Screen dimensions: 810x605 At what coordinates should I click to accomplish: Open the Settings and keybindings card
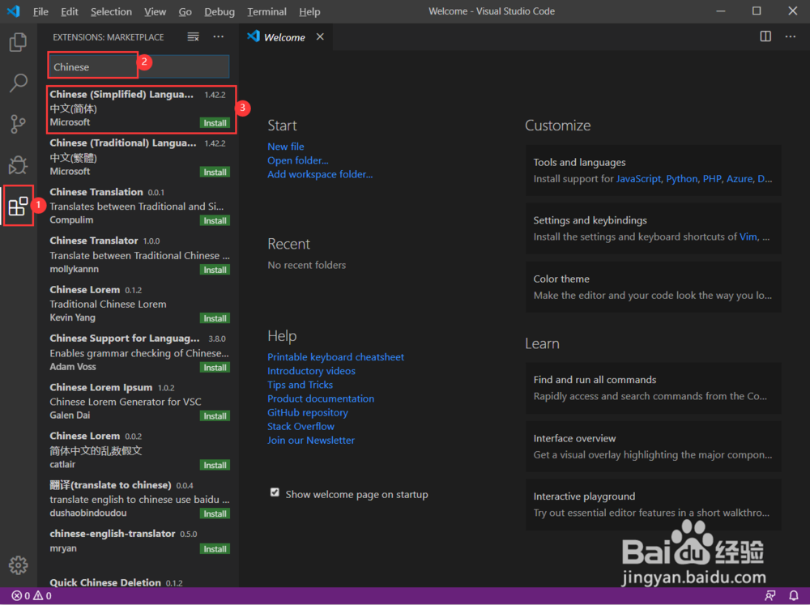(653, 228)
